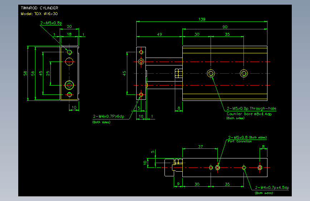Select the hex nut on the piston rod
Screen dimensions: 310x201
tap(178, 73)
